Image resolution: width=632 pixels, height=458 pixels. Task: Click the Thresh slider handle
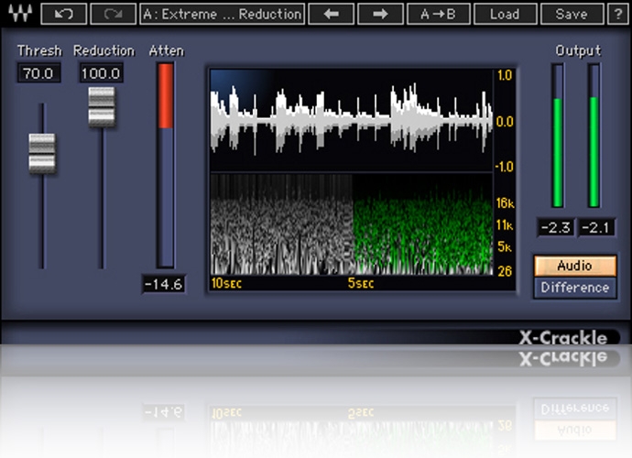pyautogui.click(x=42, y=153)
